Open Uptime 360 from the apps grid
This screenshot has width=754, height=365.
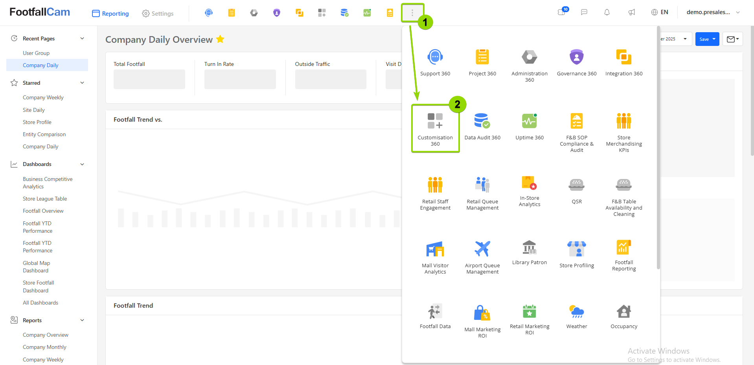coord(530,126)
